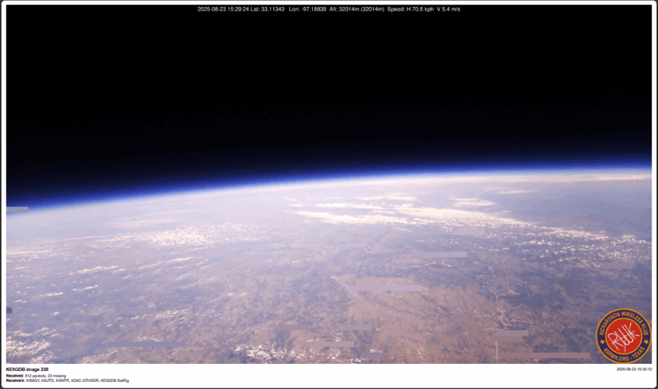Click the "KE5GDB image 228" title
The height and width of the screenshot is (389, 658).
click(27, 369)
